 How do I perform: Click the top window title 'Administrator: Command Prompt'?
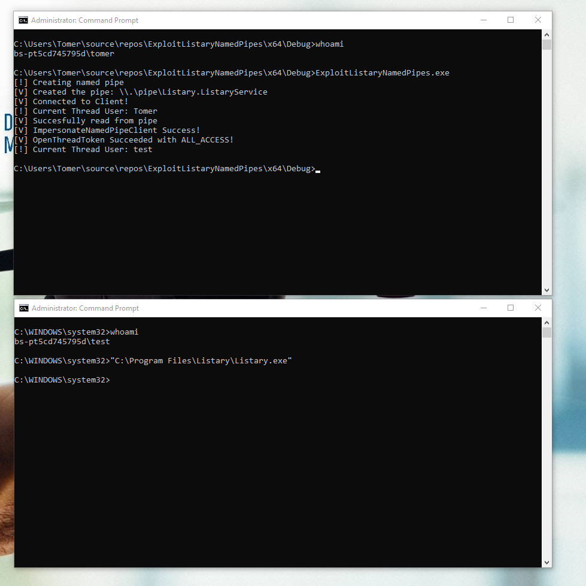pos(84,20)
